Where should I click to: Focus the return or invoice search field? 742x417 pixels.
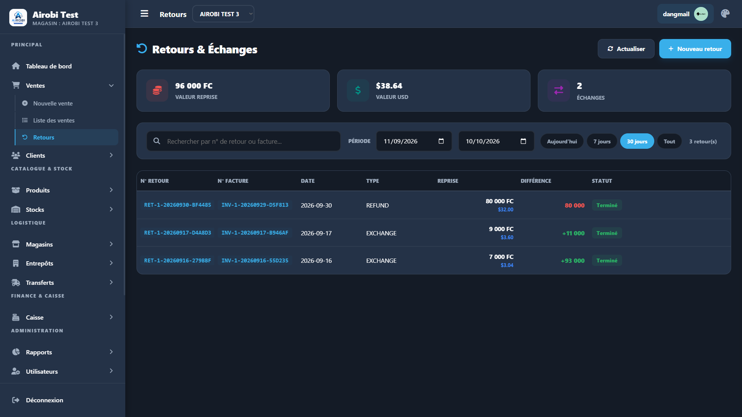pos(244,141)
